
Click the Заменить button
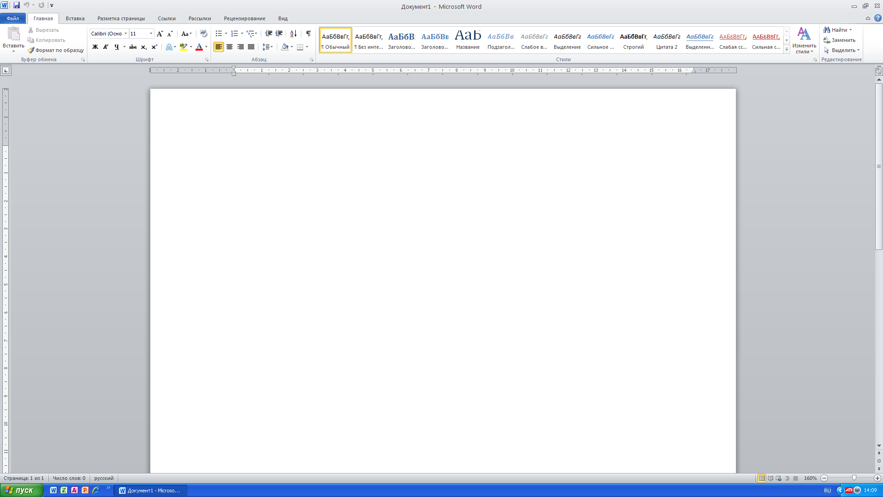pyautogui.click(x=840, y=40)
